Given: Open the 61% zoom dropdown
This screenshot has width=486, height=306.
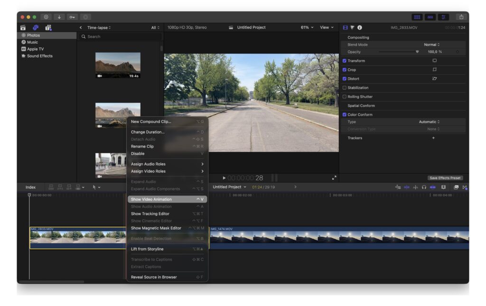Looking at the screenshot, I should [307, 27].
